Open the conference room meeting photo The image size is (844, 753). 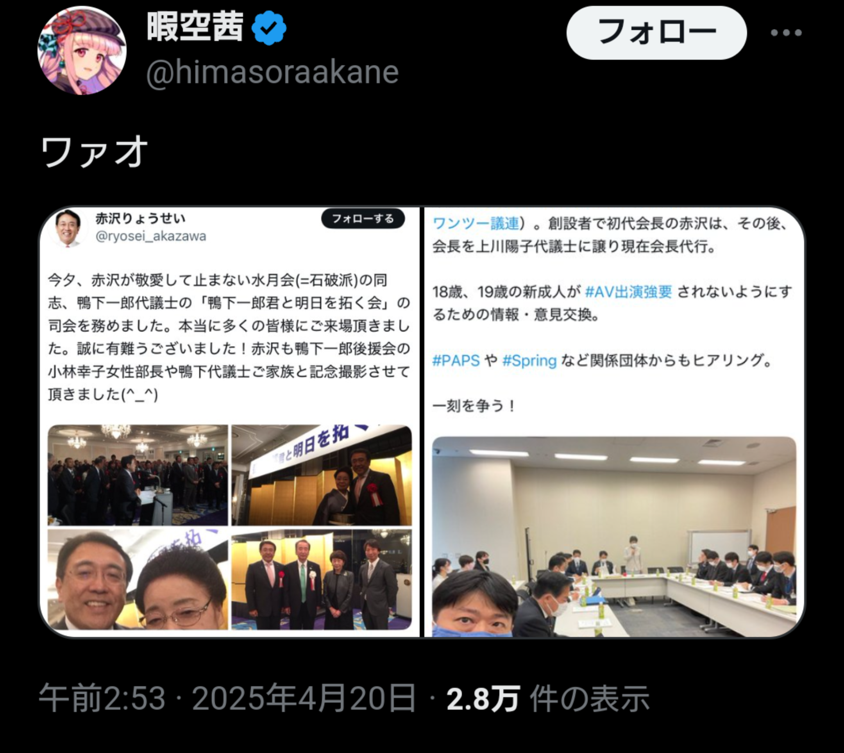tap(614, 537)
